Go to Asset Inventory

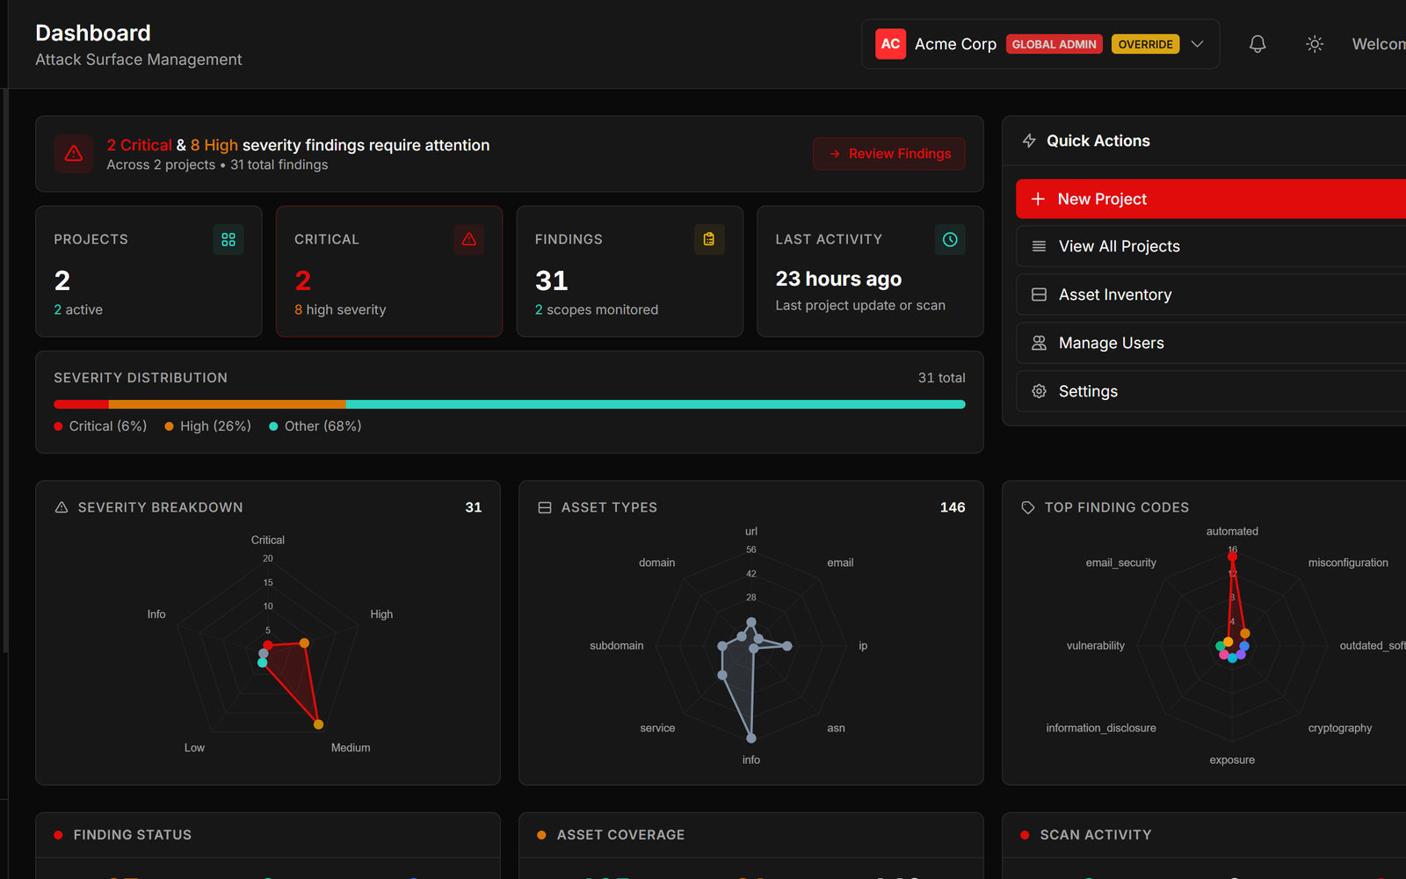[x=1211, y=294]
